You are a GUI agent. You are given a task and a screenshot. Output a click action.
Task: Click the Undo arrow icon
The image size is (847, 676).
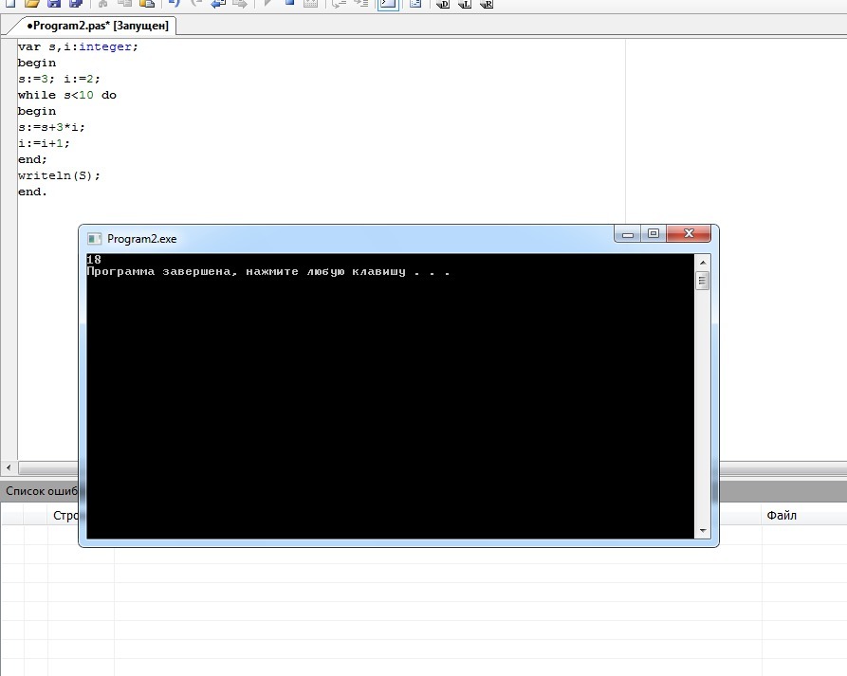point(174,3)
